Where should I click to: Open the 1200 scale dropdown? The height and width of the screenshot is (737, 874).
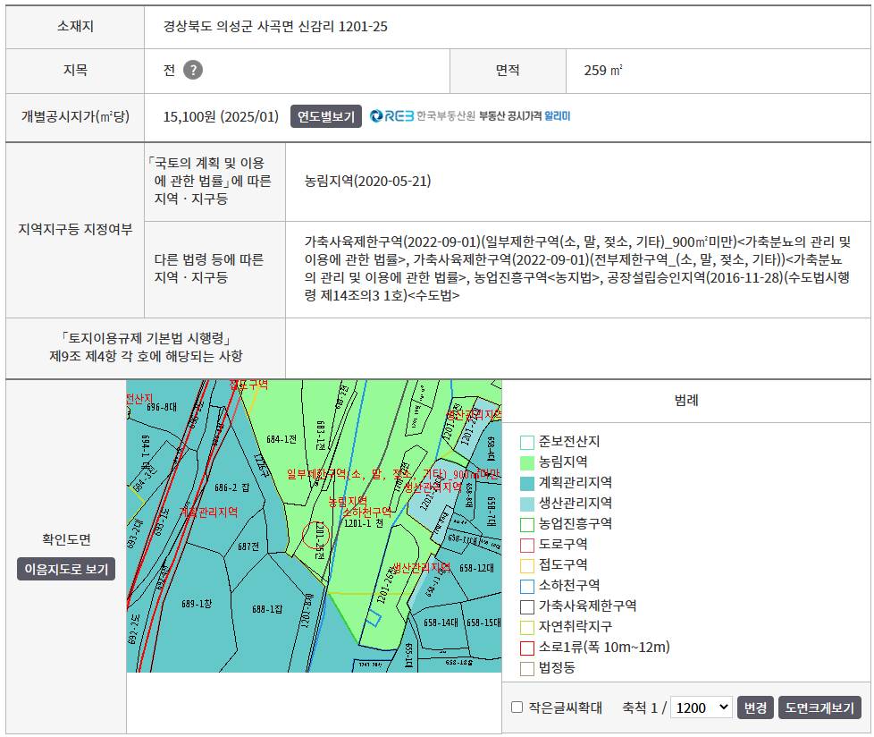coord(702,707)
